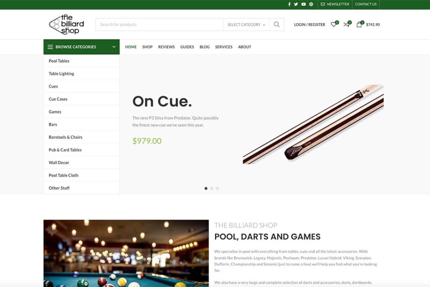Open the shopping cart icon
Image resolution: width=430 pixels, height=287 pixels.
(x=359, y=24)
